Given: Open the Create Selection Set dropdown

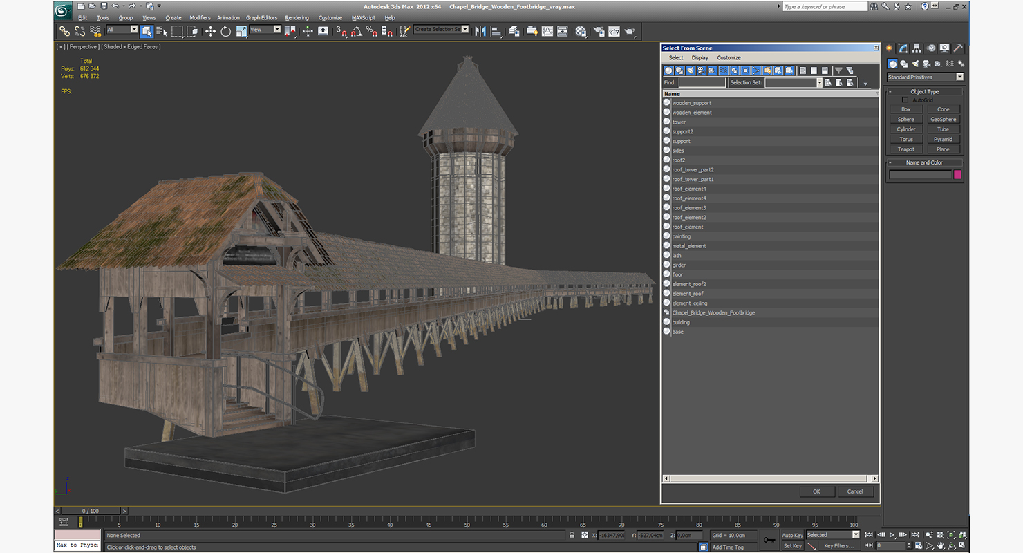Looking at the screenshot, I should coord(442,29).
